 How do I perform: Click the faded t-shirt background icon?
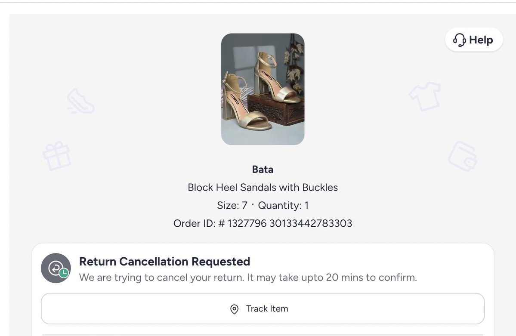click(x=425, y=96)
